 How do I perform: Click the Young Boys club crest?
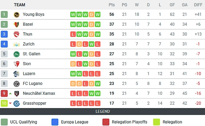click(x=16, y=15)
